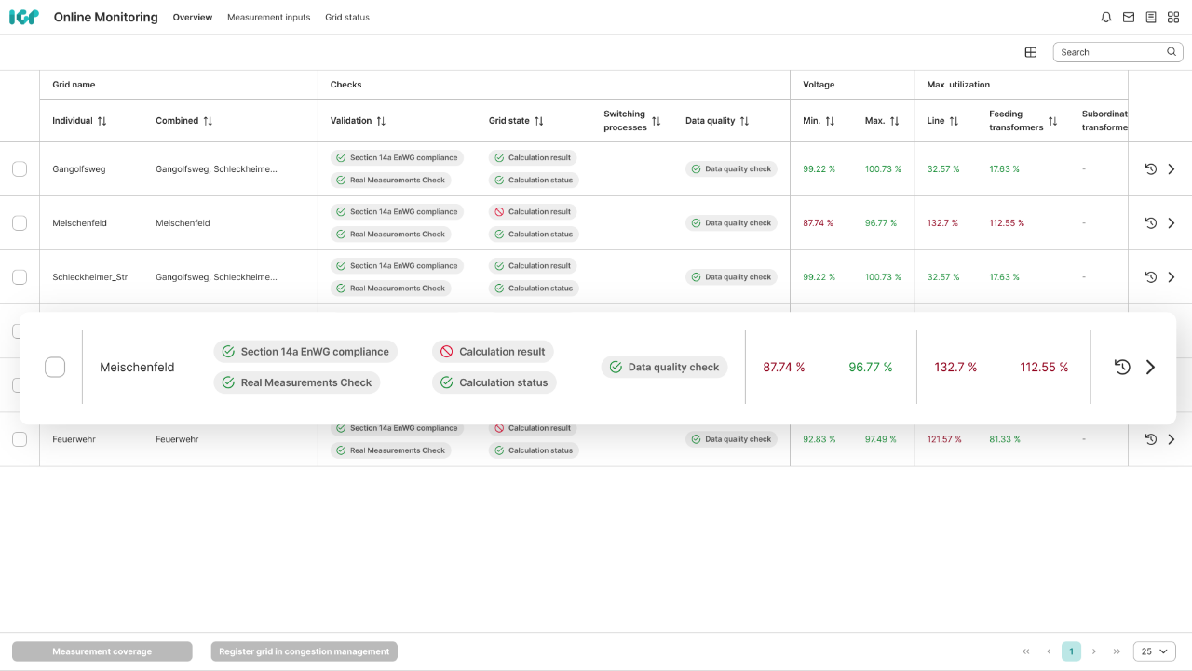This screenshot has height=671, width=1192.
Task: Click the mail envelope icon
Action: (1129, 18)
